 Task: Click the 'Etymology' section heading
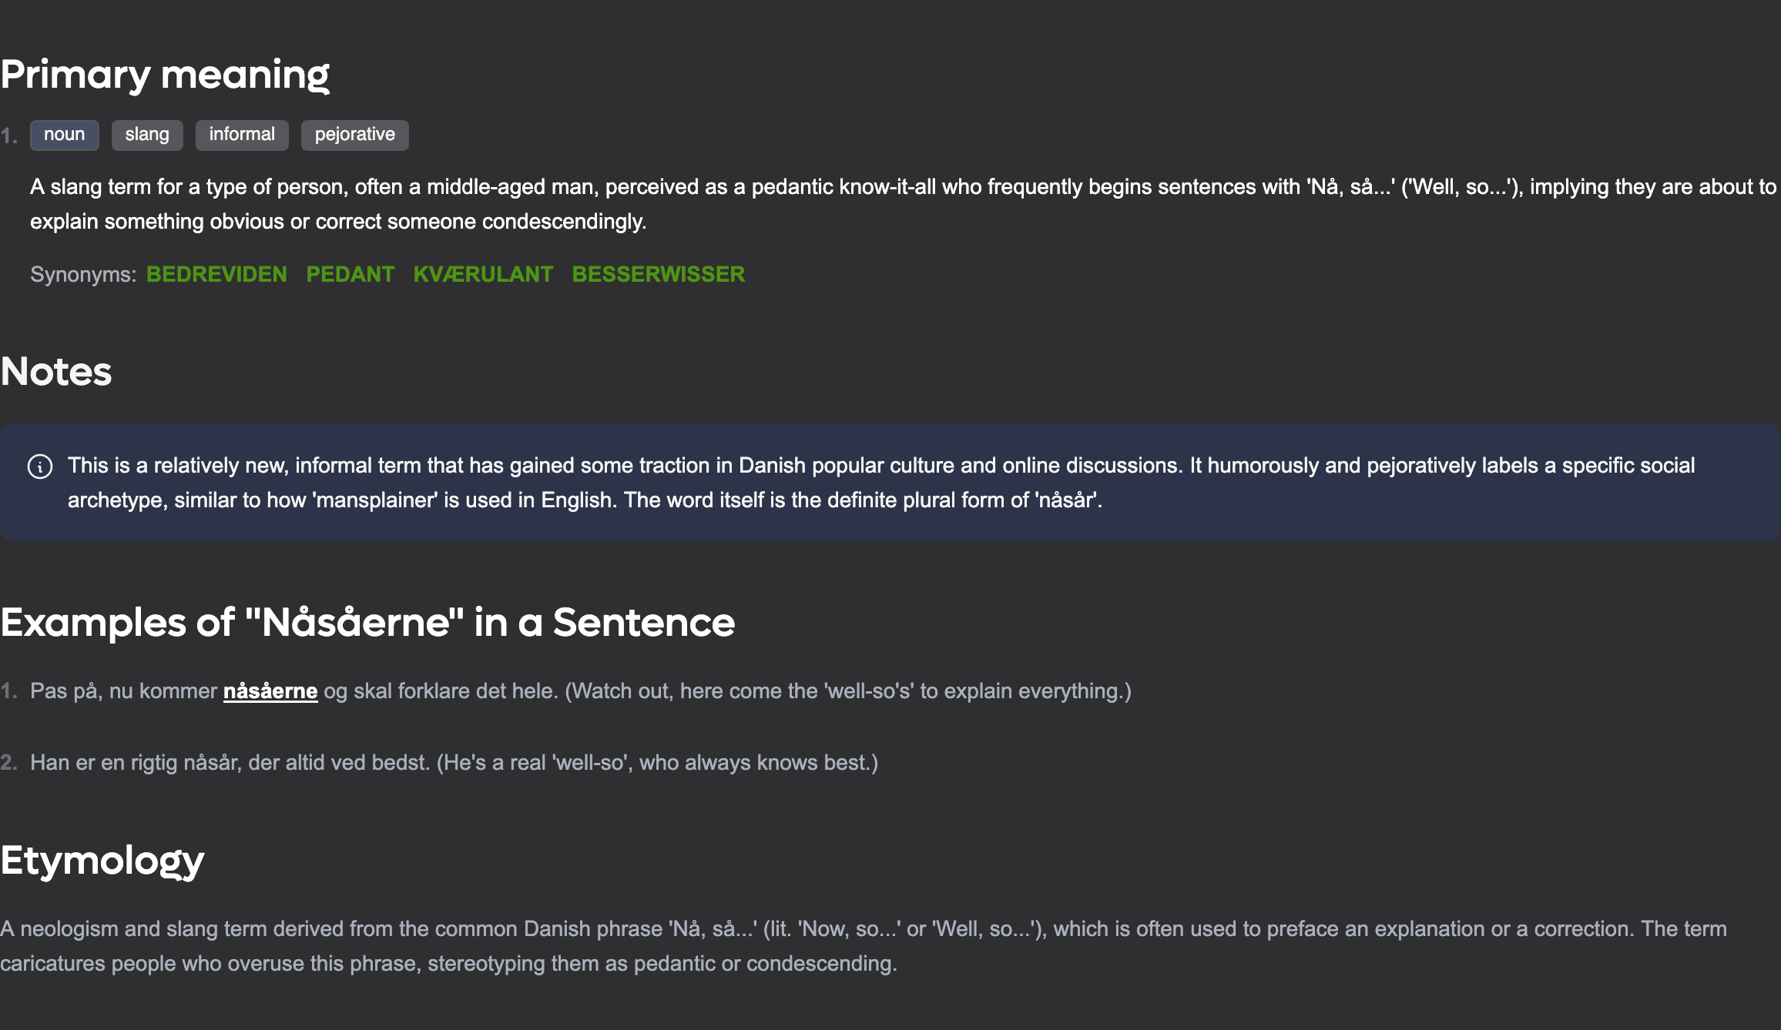coord(102,860)
